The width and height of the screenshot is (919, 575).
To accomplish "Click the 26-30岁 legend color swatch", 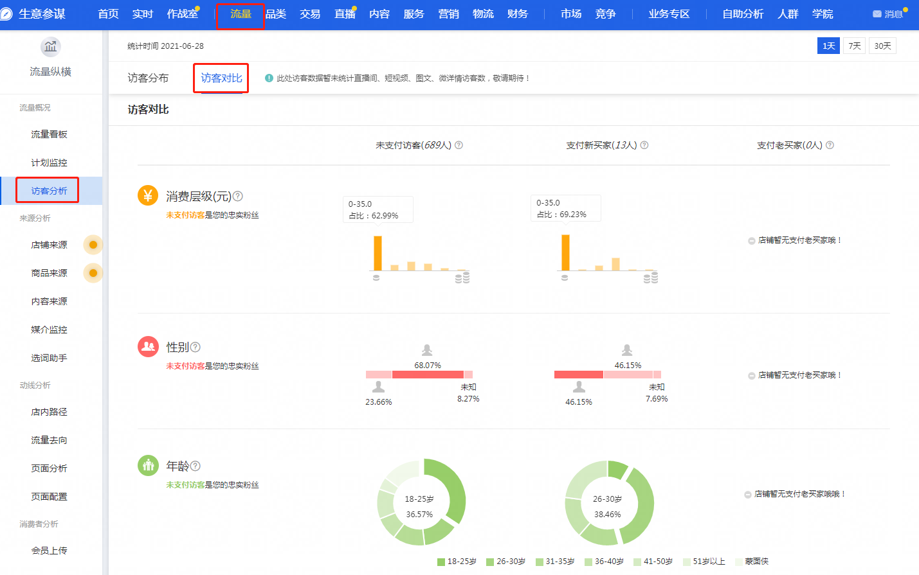I will (x=490, y=562).
